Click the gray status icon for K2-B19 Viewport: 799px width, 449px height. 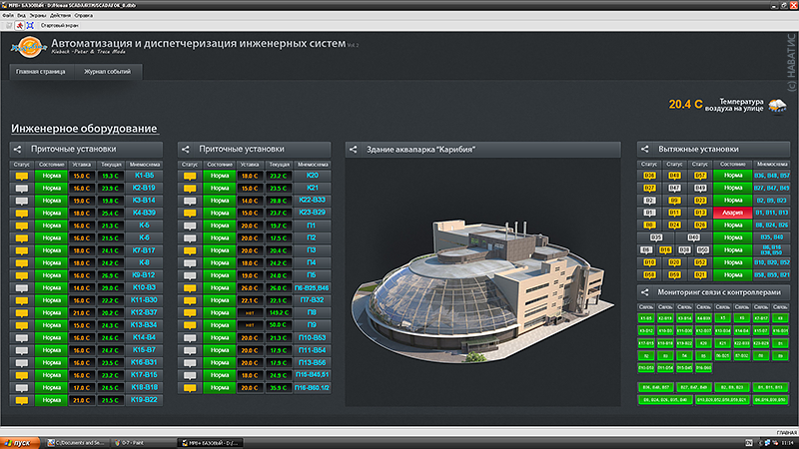coord(21,187)
